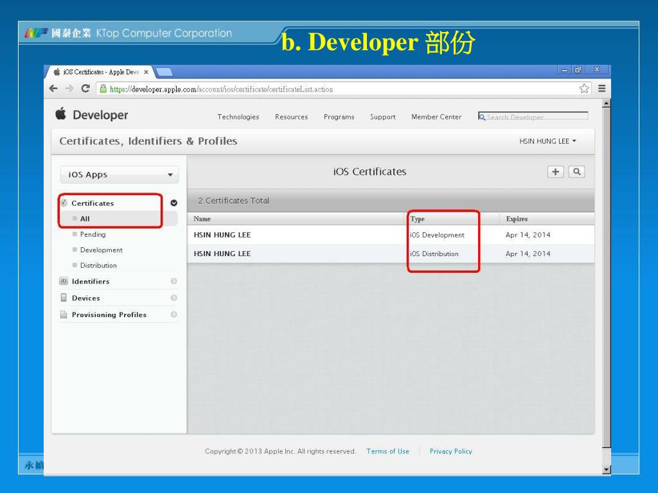Click the Apple Developer logo
The image size is (658, 493).
(x=91, y=114)
